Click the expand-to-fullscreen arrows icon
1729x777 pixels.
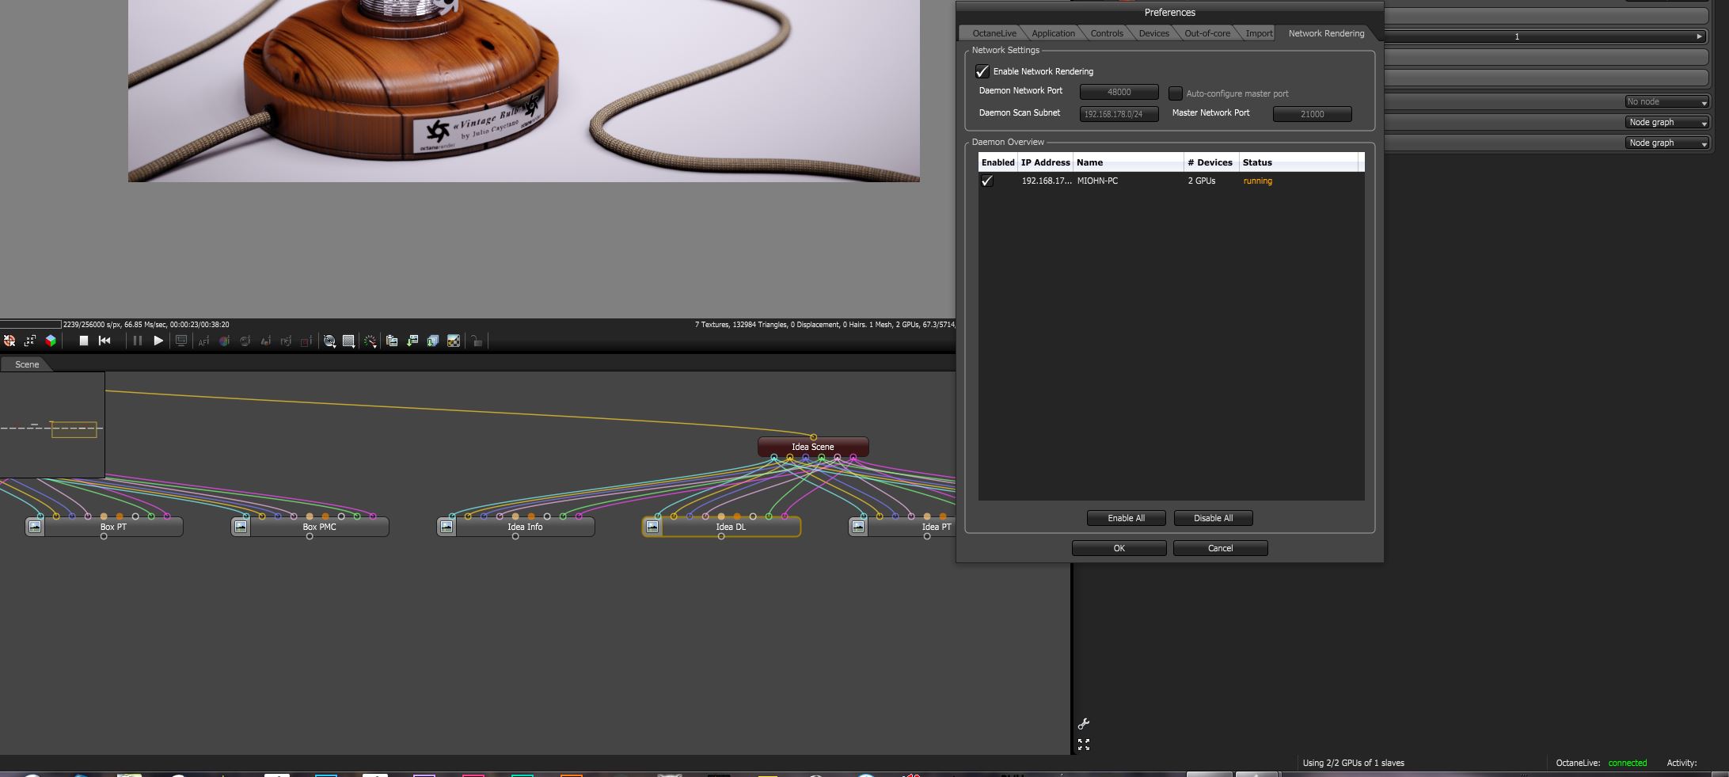coord(1084,745)
